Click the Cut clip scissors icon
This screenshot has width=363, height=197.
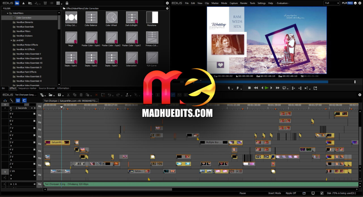tap(68, 95)
